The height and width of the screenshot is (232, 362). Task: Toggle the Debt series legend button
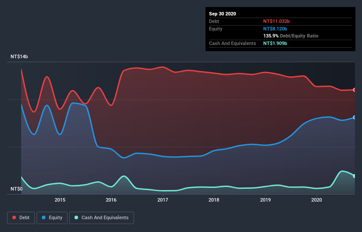[x=21, y=218]
